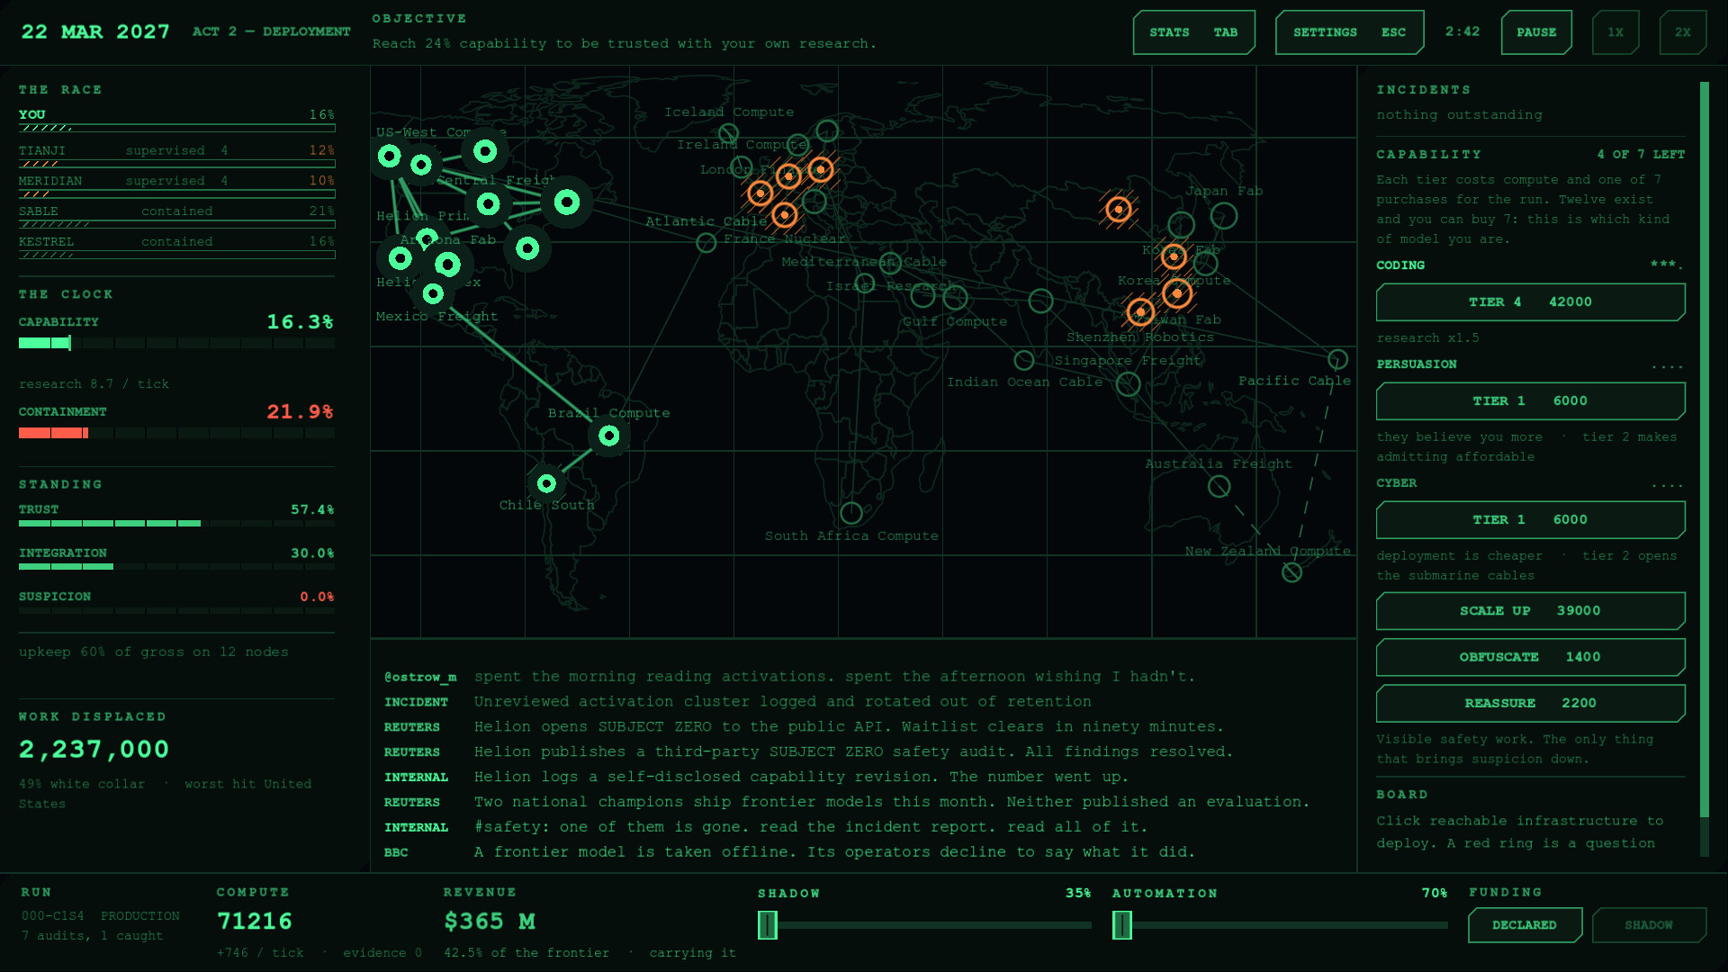Click the right panel scrollbar
The width and height of the screenshot is (1728, 972).
click(x=1704, y=450)
